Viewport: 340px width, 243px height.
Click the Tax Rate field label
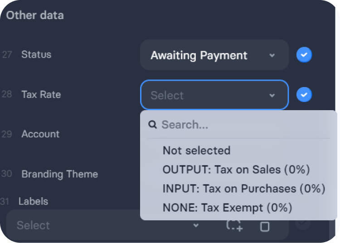[x=41, y=94]
